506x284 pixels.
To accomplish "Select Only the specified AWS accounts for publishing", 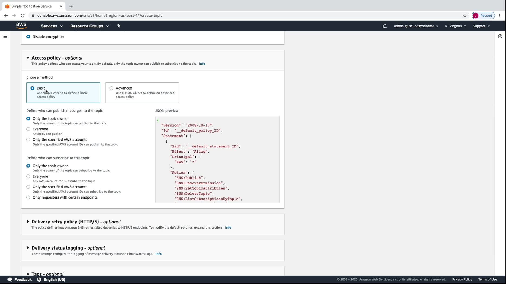I will (x=28, y=140).
